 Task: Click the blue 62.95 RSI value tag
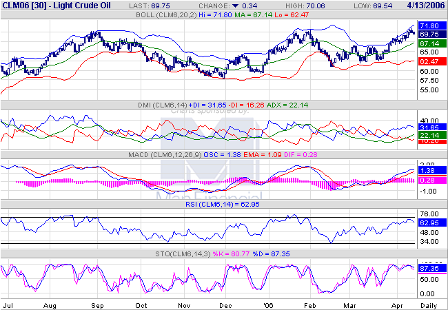[429, 223]
